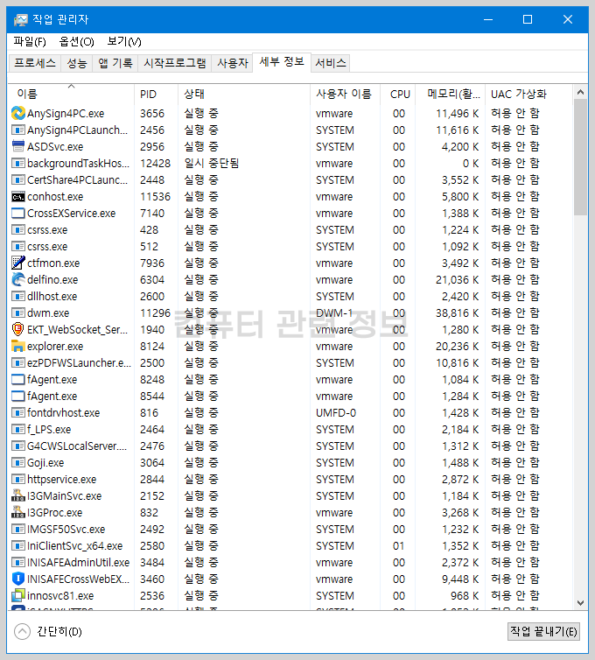Click the 38,816 K memory value
Screen dimensions: 595x660
pos(457,312)
